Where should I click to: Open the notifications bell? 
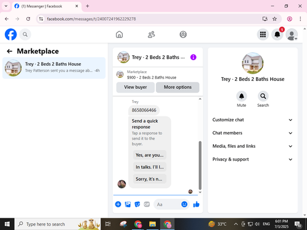tap(278, 34)
